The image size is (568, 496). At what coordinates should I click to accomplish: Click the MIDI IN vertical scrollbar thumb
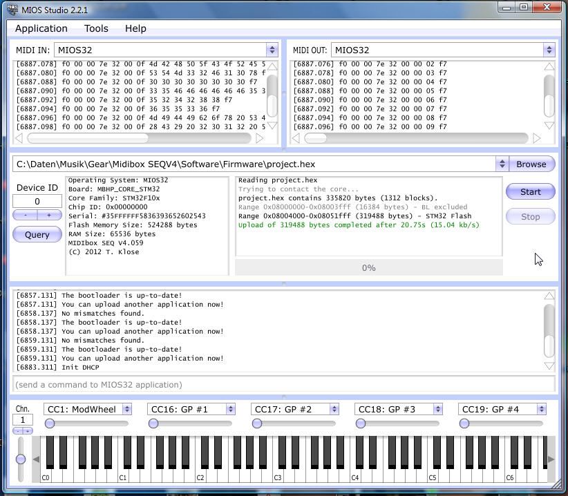[x=272, y=106]
